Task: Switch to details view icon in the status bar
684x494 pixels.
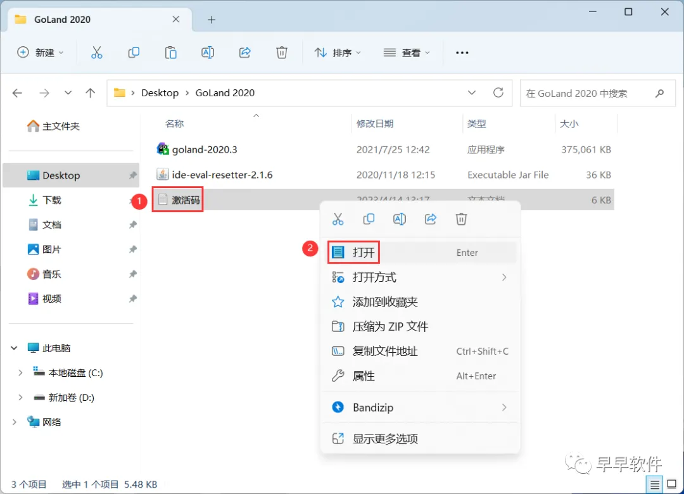Action: (x=654, y=484)
